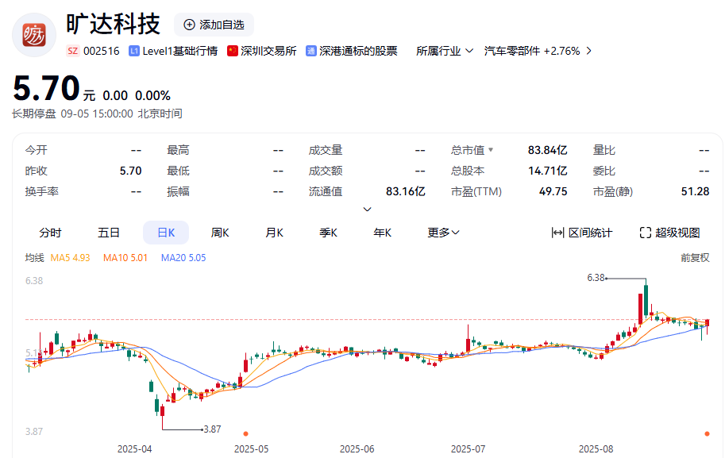Click the arrow after 汽车零部件 +2.76%

(x=589, y=51)
